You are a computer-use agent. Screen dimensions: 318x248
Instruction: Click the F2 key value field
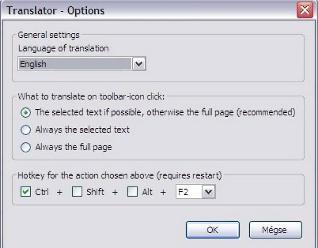188,192
